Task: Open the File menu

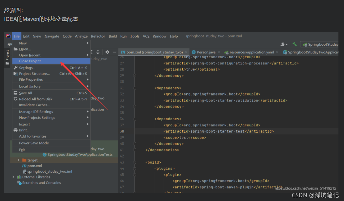Action: pos(17,36)
